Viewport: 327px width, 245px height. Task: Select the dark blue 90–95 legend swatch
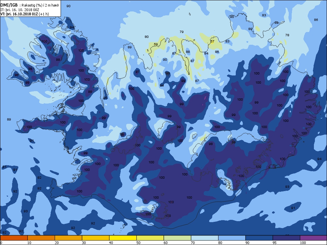coord(259,238)
